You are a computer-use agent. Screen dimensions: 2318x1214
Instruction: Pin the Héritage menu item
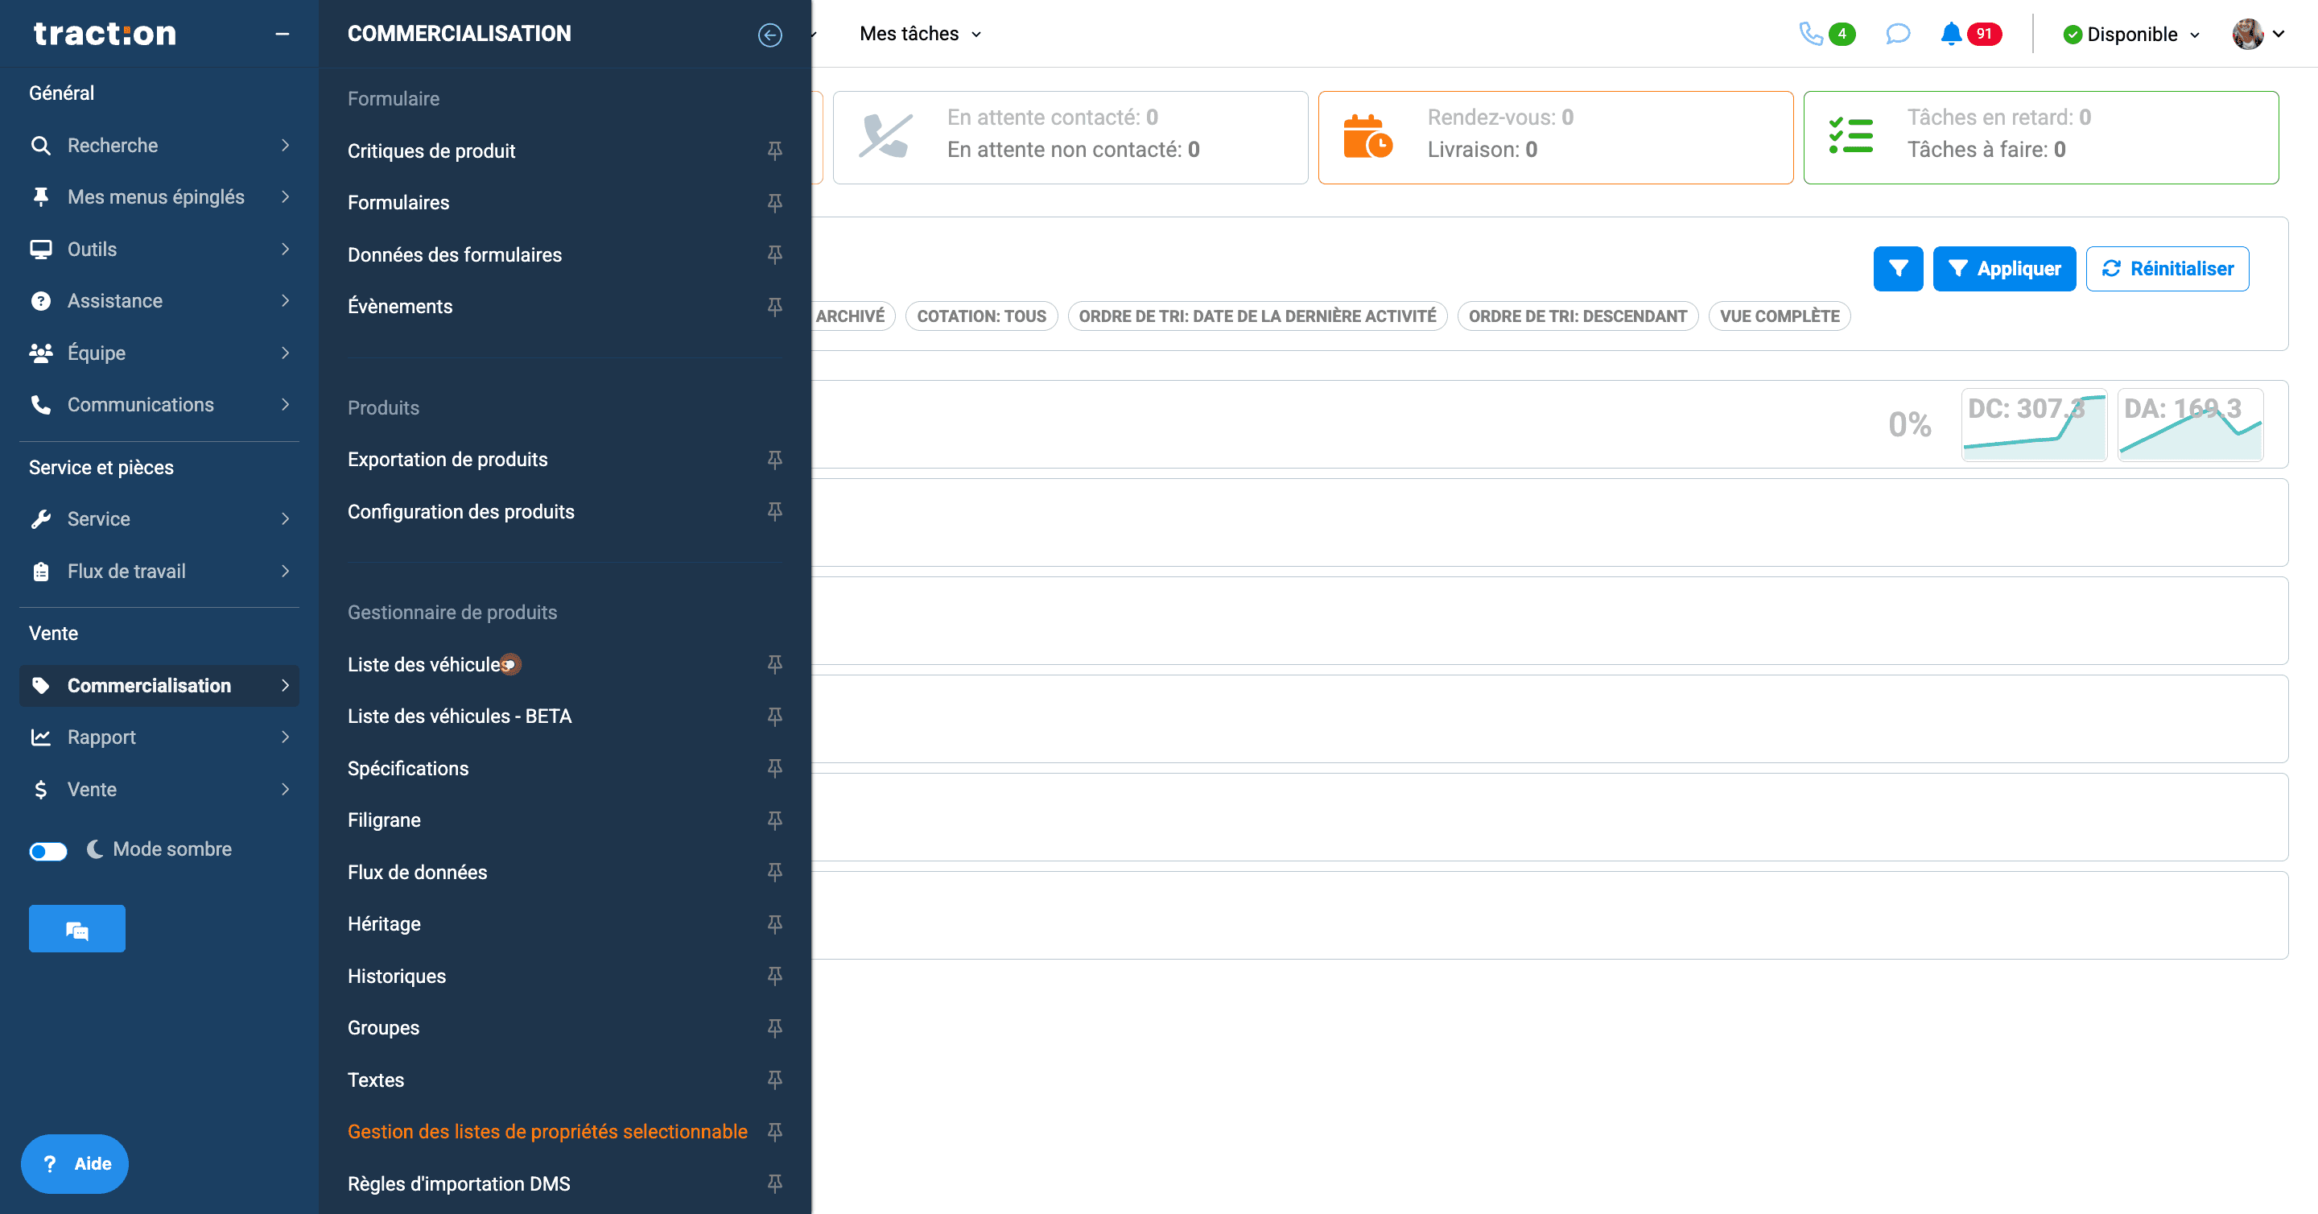[x=773, y=924]
